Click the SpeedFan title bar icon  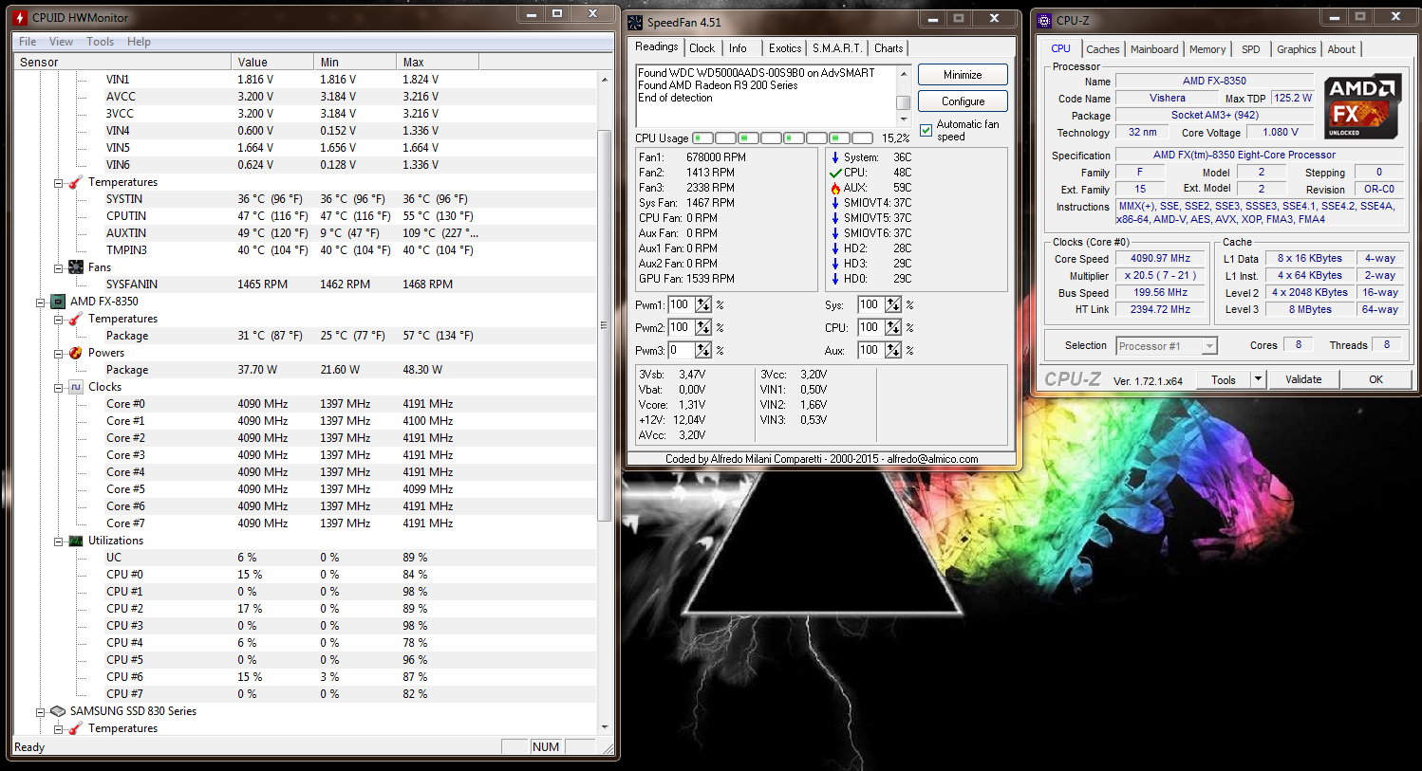point(635,22)
